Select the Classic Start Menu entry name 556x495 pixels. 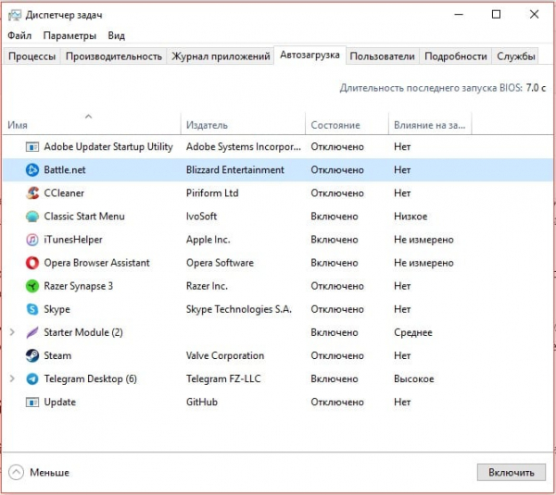[84, 217]
